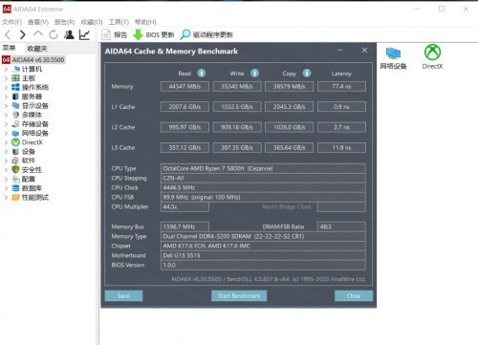Go up one level with the Up arrow
This screenshot has width=478, height=345.
tap(38, 33)
